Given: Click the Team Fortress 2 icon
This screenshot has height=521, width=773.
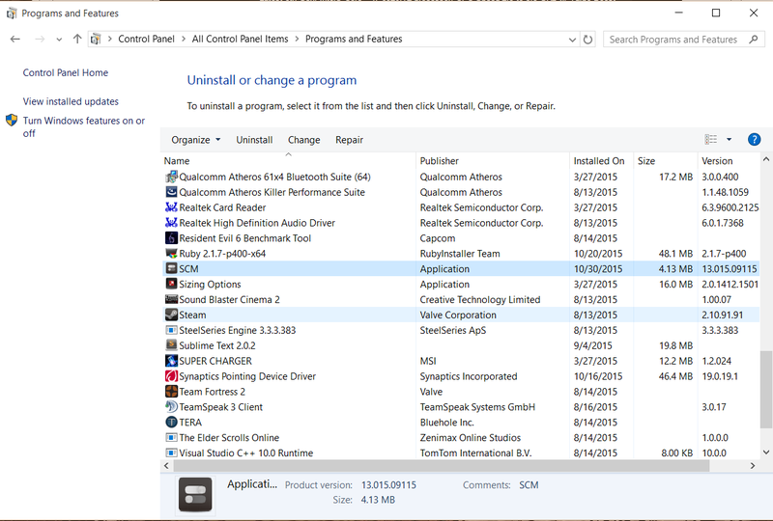Looking at the screenshot, I should point(171,392).
